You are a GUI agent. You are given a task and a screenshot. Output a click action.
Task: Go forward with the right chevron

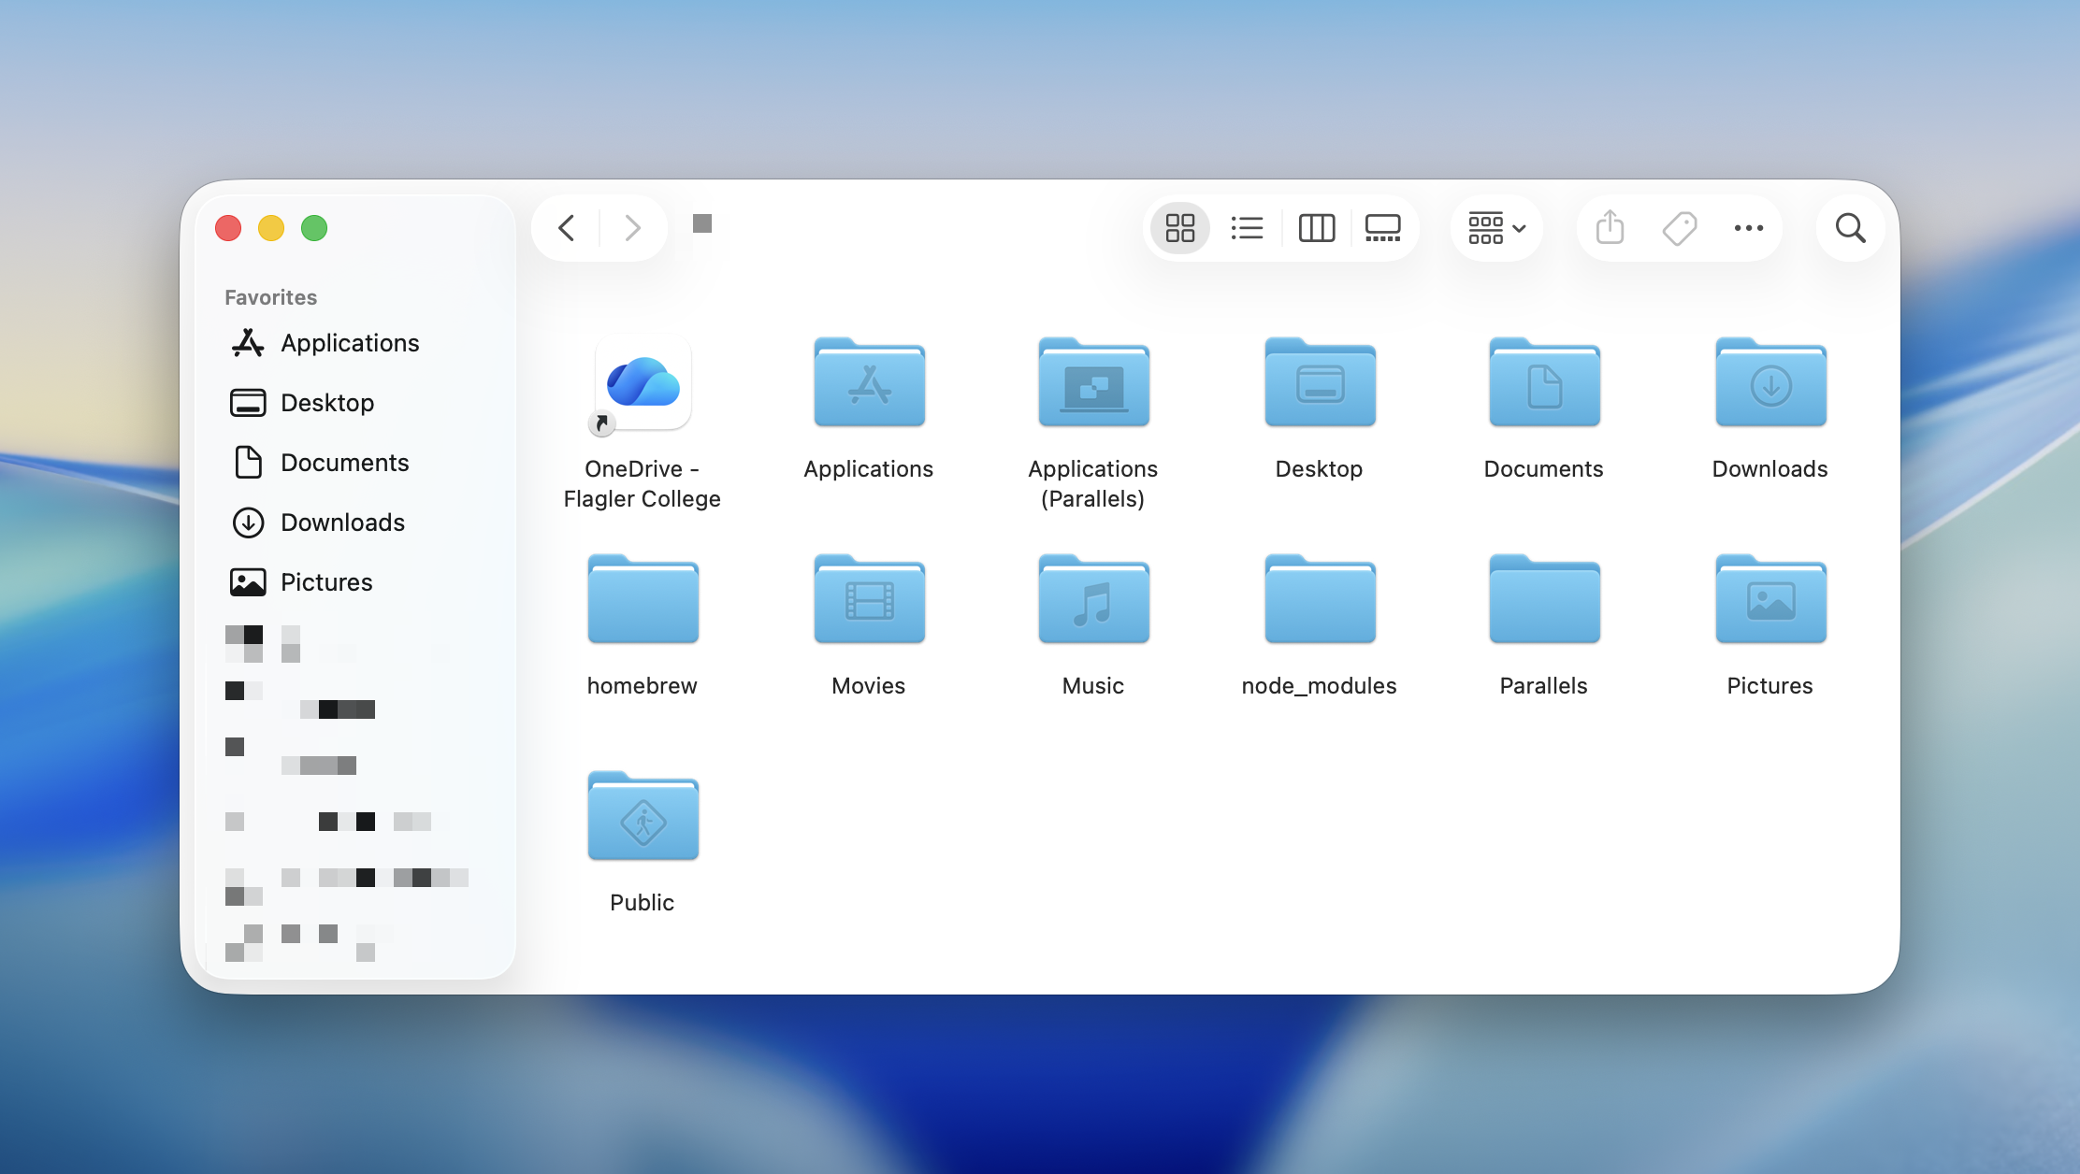coord(633,228)
